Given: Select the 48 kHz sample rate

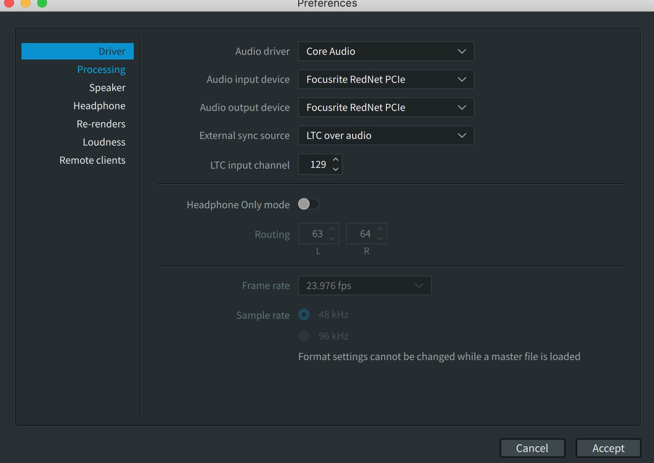Looking at the screenshot, I should point(304,314).
